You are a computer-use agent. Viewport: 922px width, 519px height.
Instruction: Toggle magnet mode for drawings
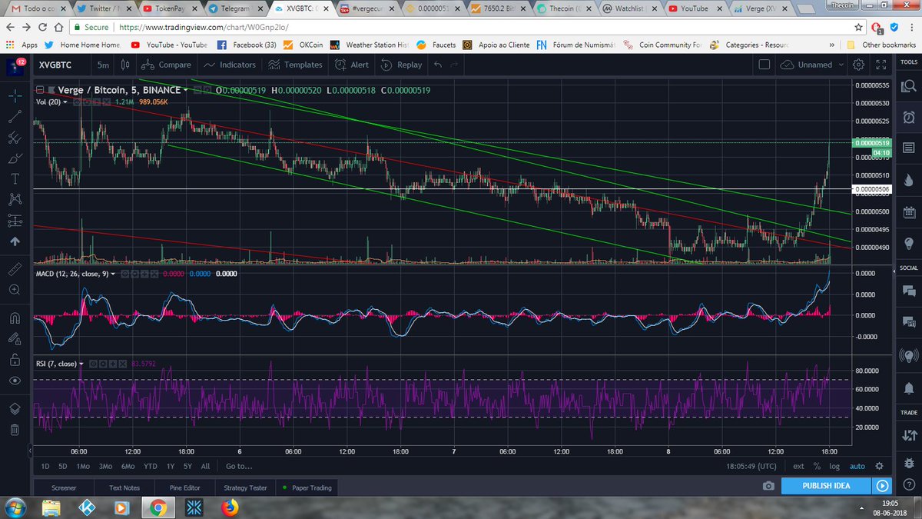point(15,318)
